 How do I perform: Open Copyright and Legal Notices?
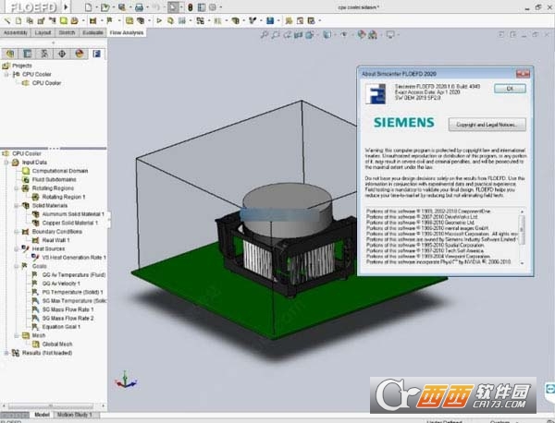487,125
